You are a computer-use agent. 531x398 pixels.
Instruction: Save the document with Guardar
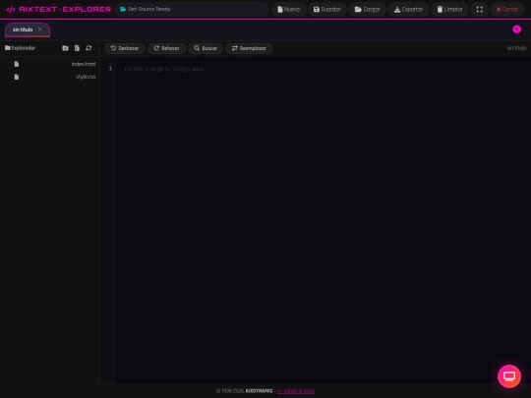[x=326, y=10]
